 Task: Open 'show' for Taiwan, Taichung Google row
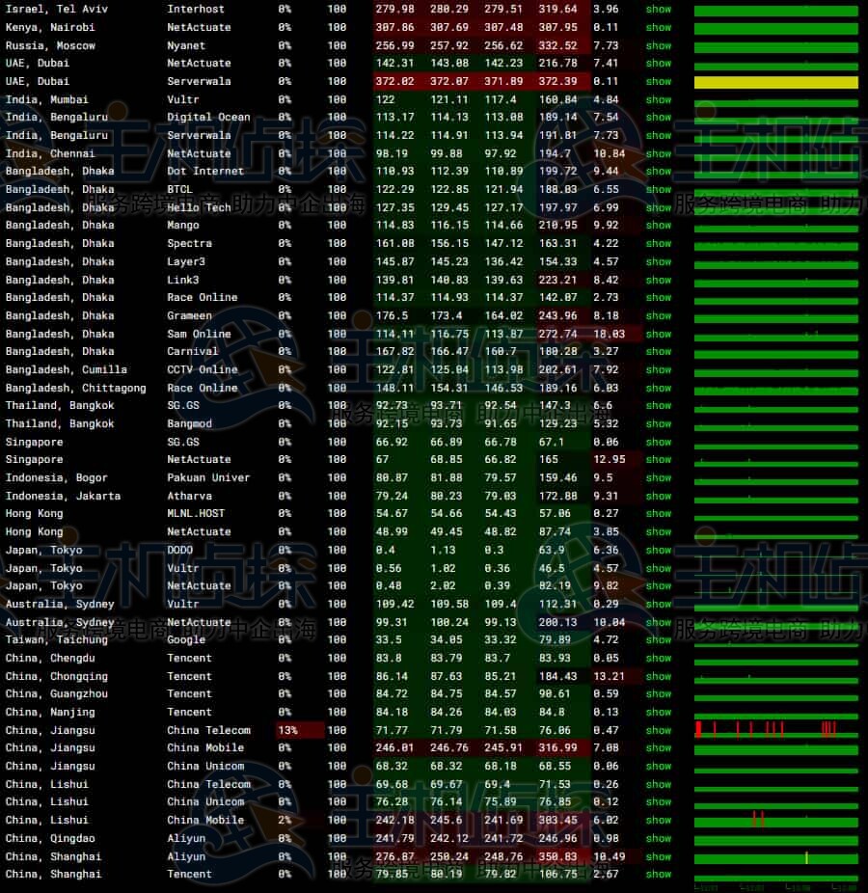(x=659, y=639)
